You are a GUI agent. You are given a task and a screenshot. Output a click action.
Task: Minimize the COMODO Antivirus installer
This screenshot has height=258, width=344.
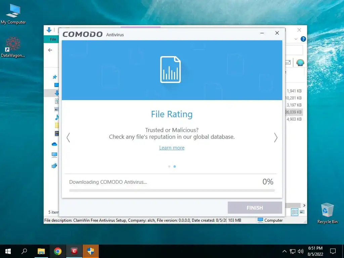coord(262,33)
